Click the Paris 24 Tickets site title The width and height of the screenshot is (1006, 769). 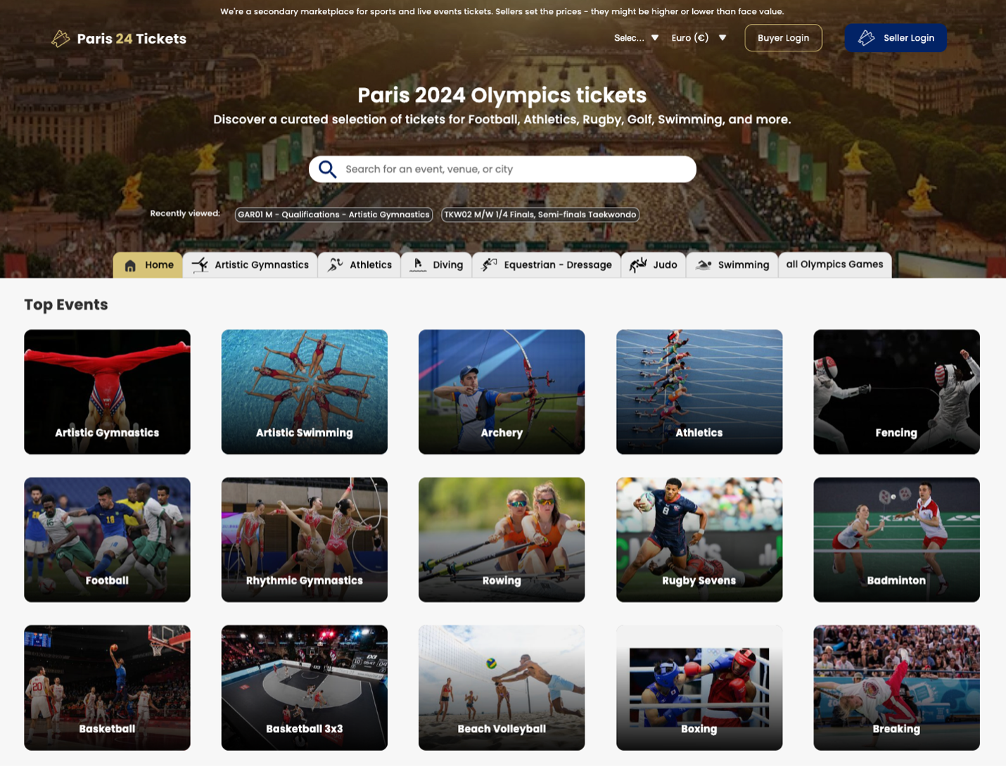[x=132, y=39]
